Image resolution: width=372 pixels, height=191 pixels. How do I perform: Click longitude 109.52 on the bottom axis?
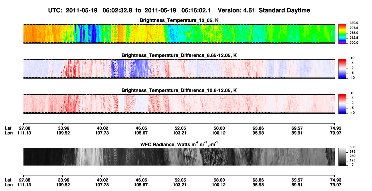64,185
